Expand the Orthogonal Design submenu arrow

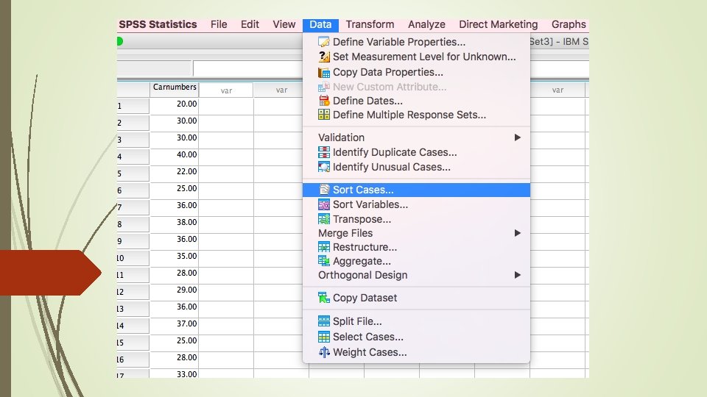click(x=518, y=275)
